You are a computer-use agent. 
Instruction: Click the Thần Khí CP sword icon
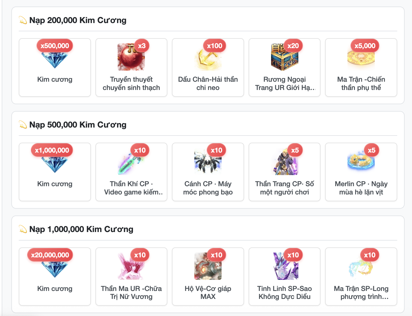coord(131,161)
